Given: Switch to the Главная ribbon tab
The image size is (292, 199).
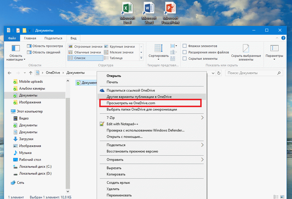Looking at the screenshot, I should point(30,38).
